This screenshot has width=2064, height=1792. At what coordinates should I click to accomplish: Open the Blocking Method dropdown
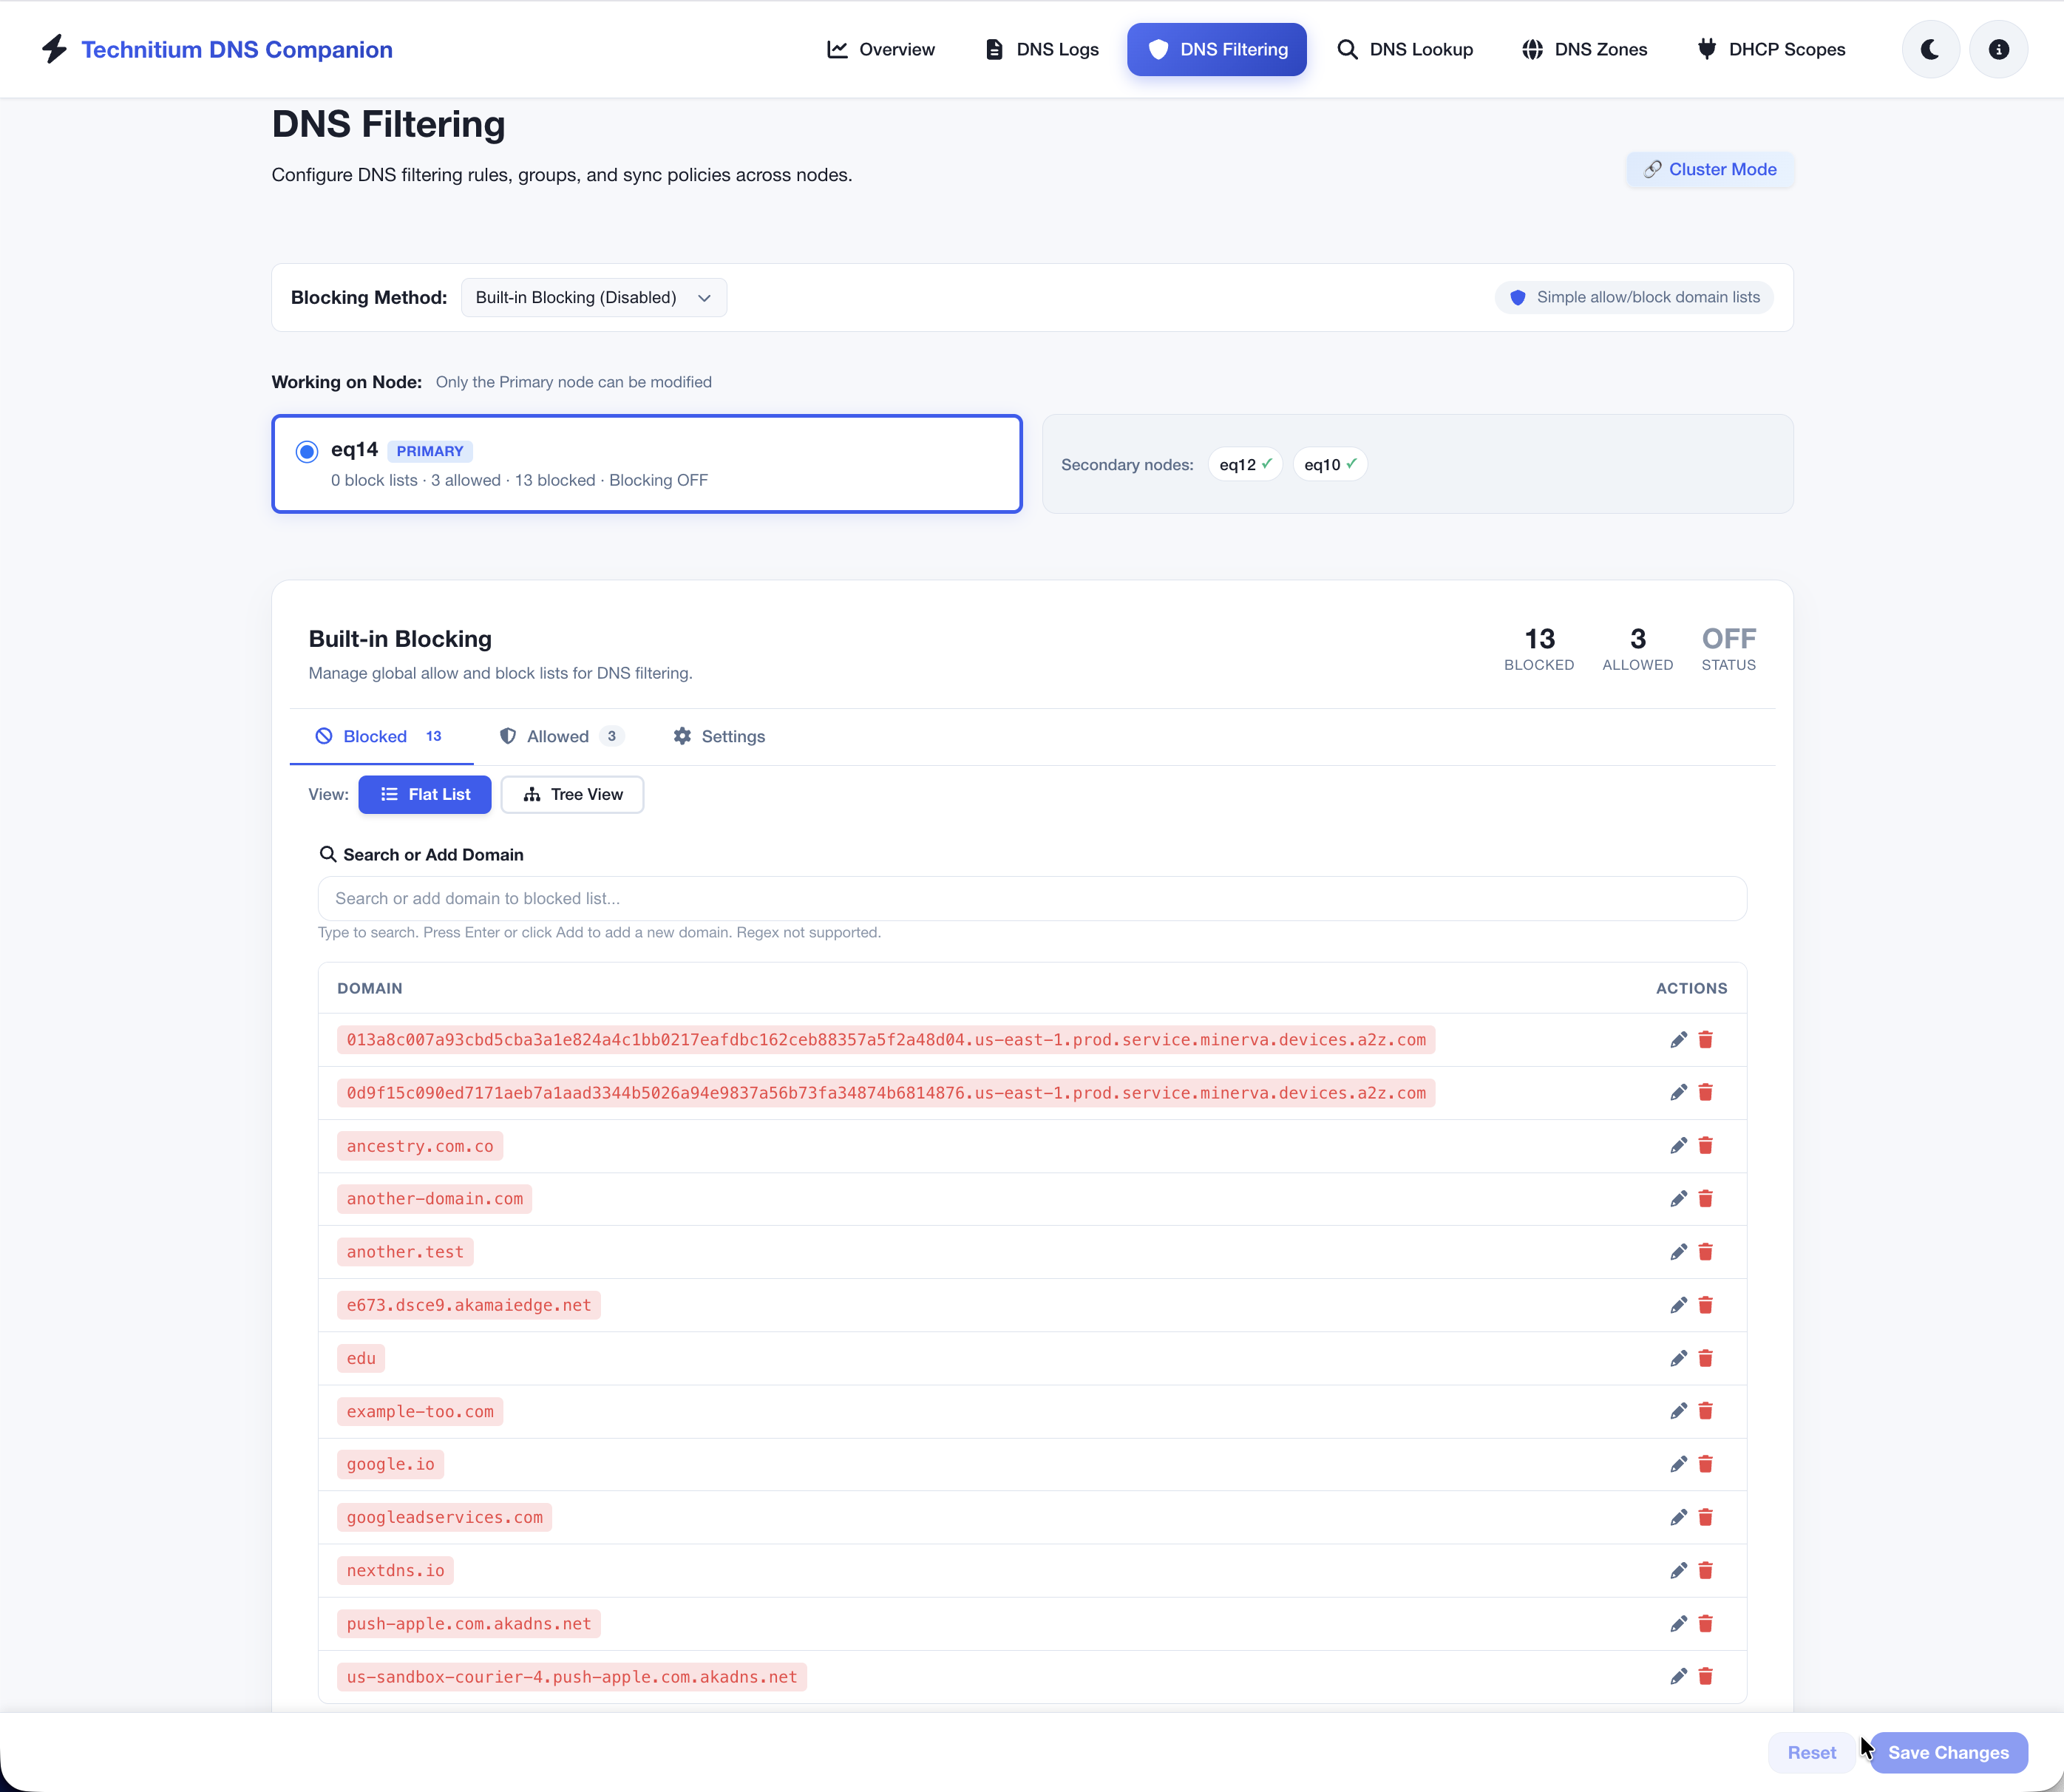click(593, 297)
